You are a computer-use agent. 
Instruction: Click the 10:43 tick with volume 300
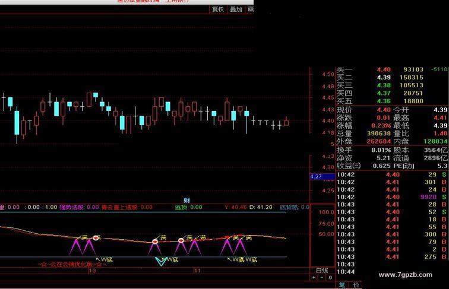(392, 234)
